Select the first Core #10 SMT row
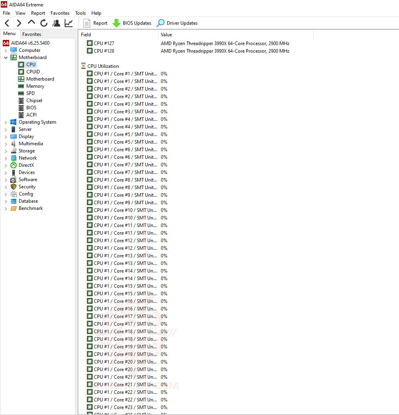Viewport: 399px width, 415px height. click(127, 210)
